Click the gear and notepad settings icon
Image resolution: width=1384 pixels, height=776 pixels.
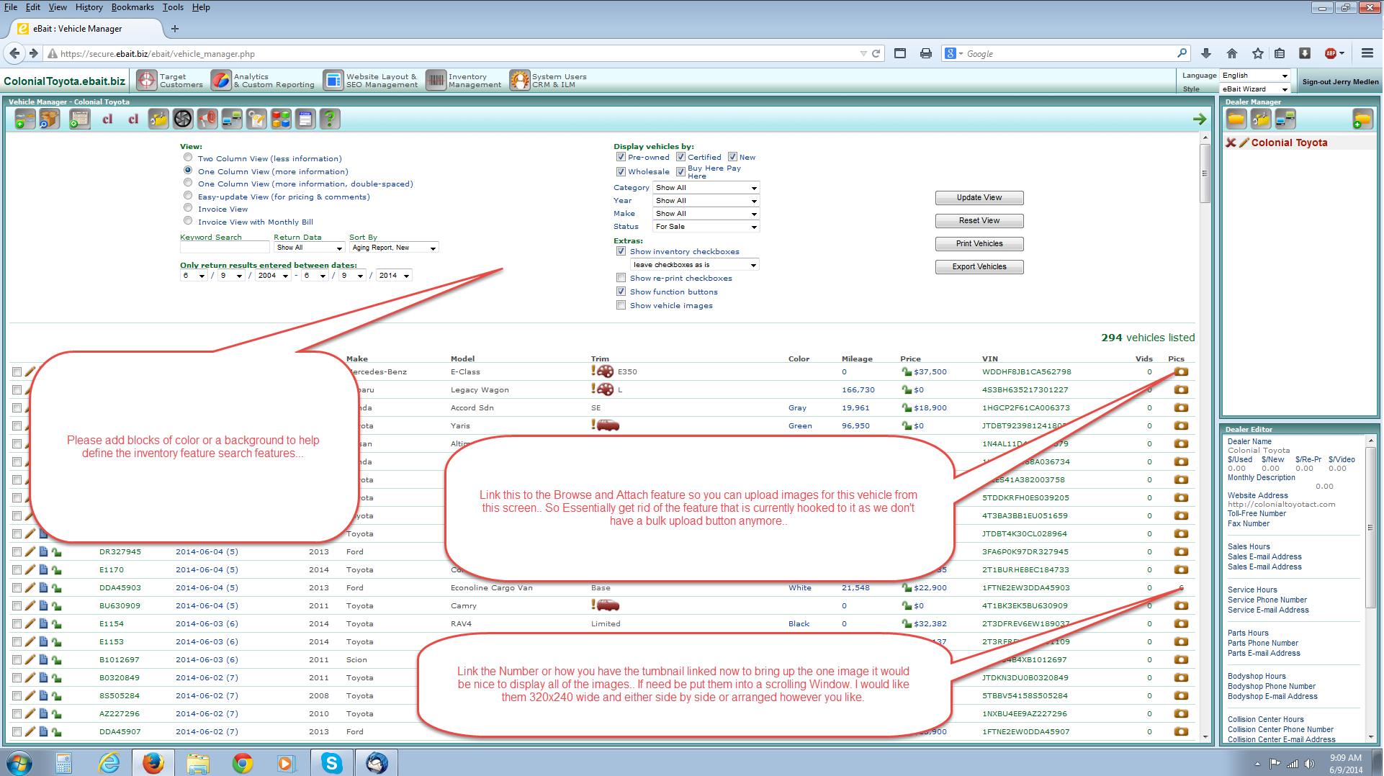point(256,119)
